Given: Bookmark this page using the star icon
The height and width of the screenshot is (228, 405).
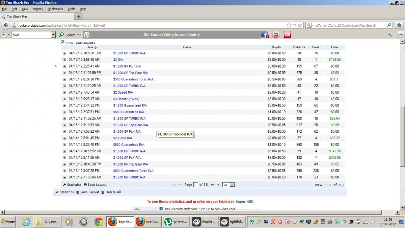Looking at the screenshot, I should click(x=289, y=25).
